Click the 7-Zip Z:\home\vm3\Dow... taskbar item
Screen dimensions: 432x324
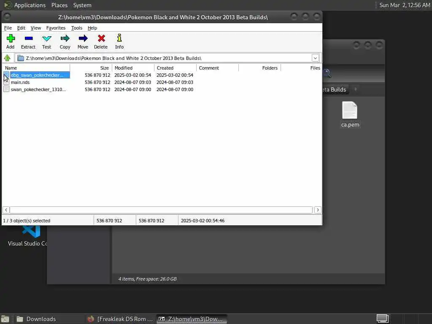[x=192, y=319]
